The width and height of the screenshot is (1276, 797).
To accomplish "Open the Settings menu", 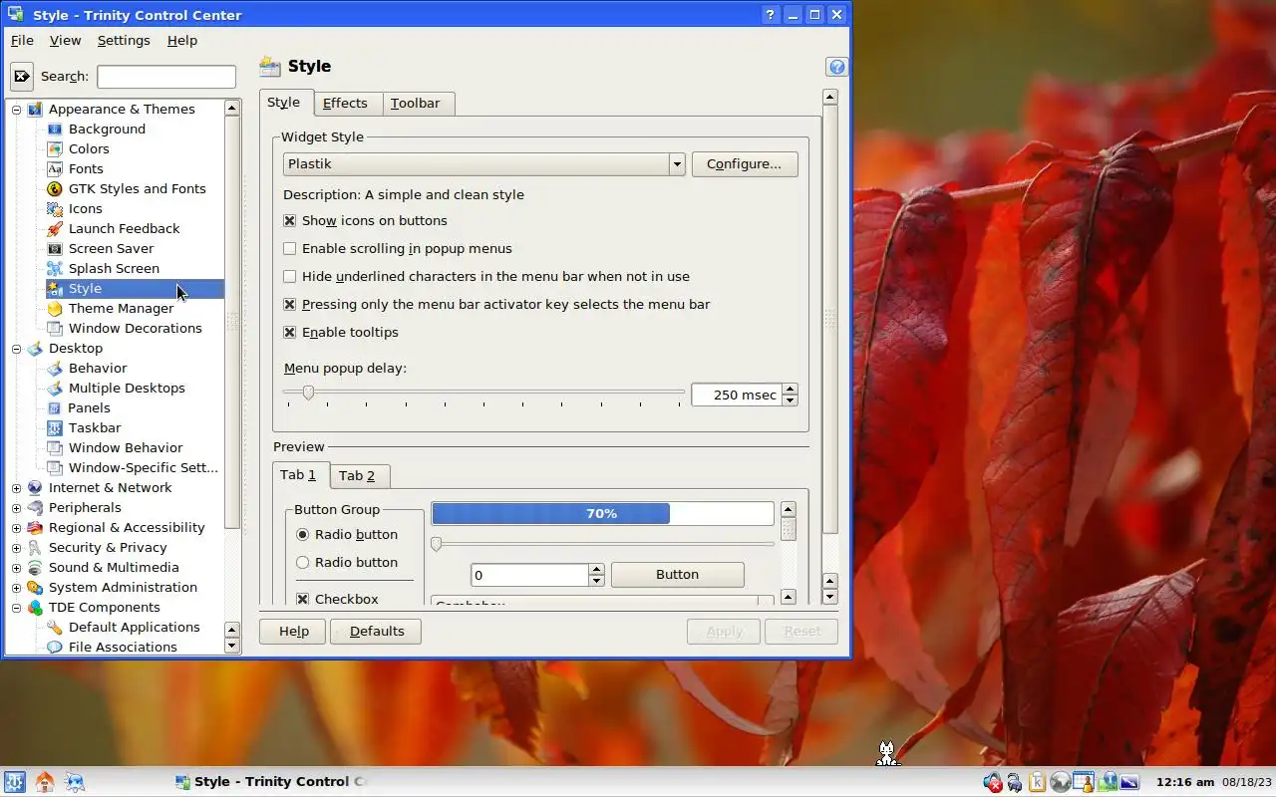I will point(124,41).
